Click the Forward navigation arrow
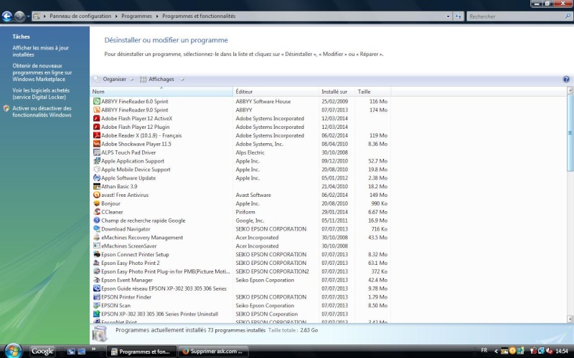Viewport: 574px width, 358px height. (20, 16)
